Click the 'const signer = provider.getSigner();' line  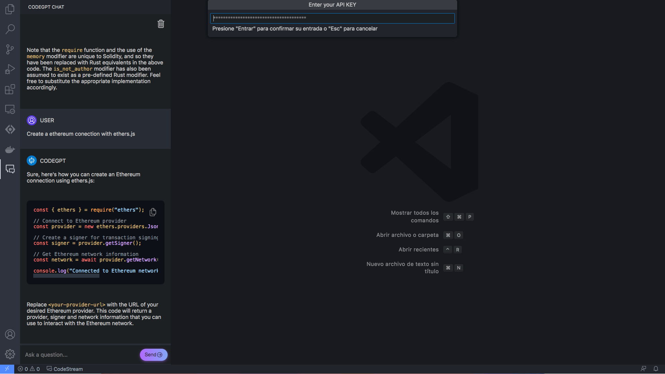pos(87,243)
